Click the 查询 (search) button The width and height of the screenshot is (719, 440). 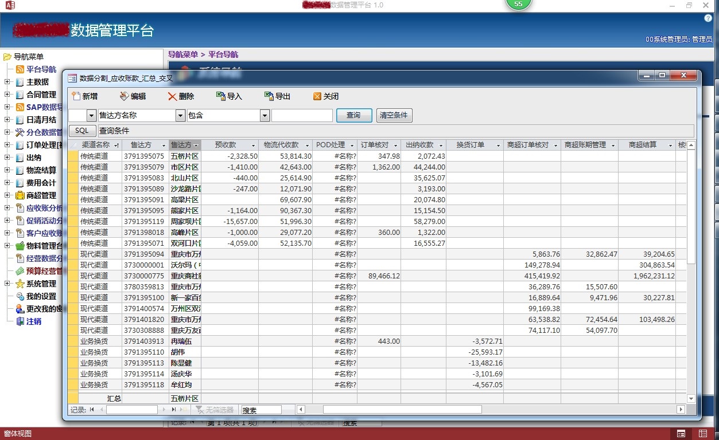(354, 115)
